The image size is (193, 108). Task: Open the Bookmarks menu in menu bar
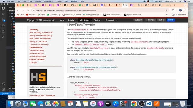click(x=48, y=1)
